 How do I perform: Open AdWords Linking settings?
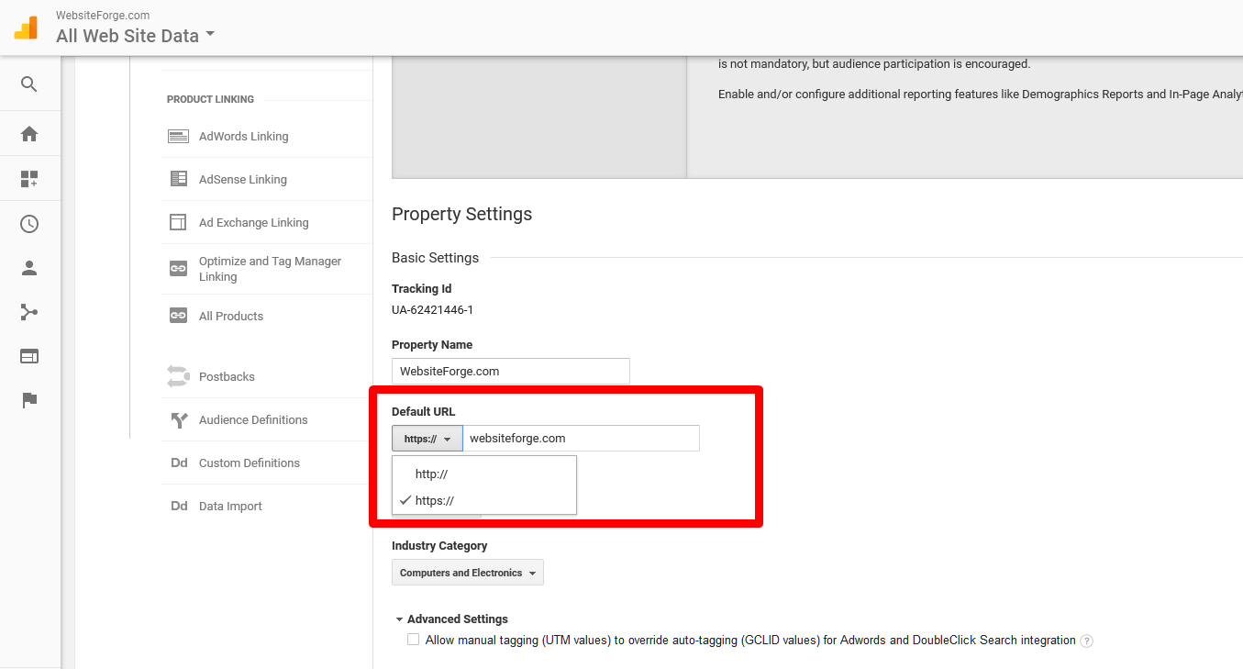coord(243,137)
